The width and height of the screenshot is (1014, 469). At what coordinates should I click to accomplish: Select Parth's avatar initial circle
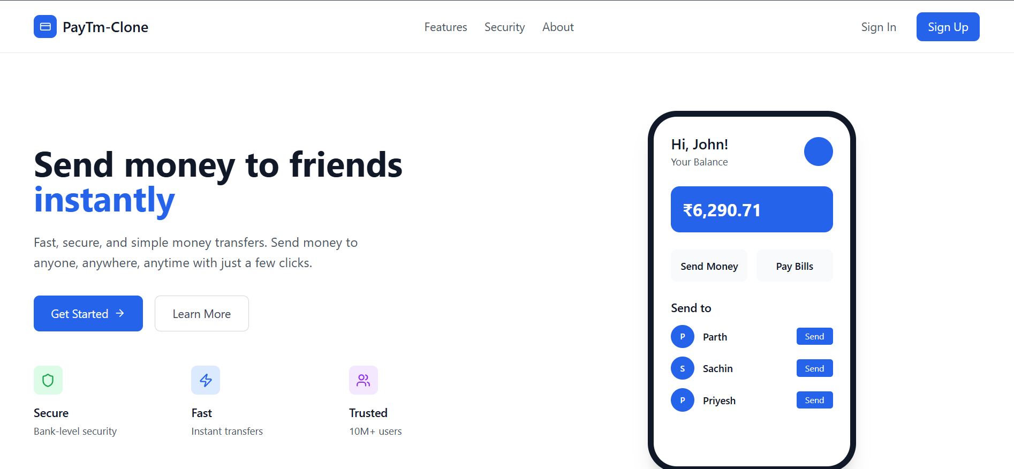(683, 337)
